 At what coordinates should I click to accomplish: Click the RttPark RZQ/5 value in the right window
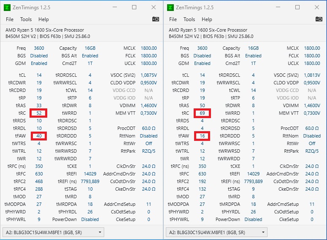pyautogui.click(x=312, y=151)
